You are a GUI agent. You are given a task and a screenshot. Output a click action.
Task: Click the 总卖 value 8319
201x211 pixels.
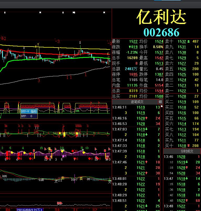[133, 91]
